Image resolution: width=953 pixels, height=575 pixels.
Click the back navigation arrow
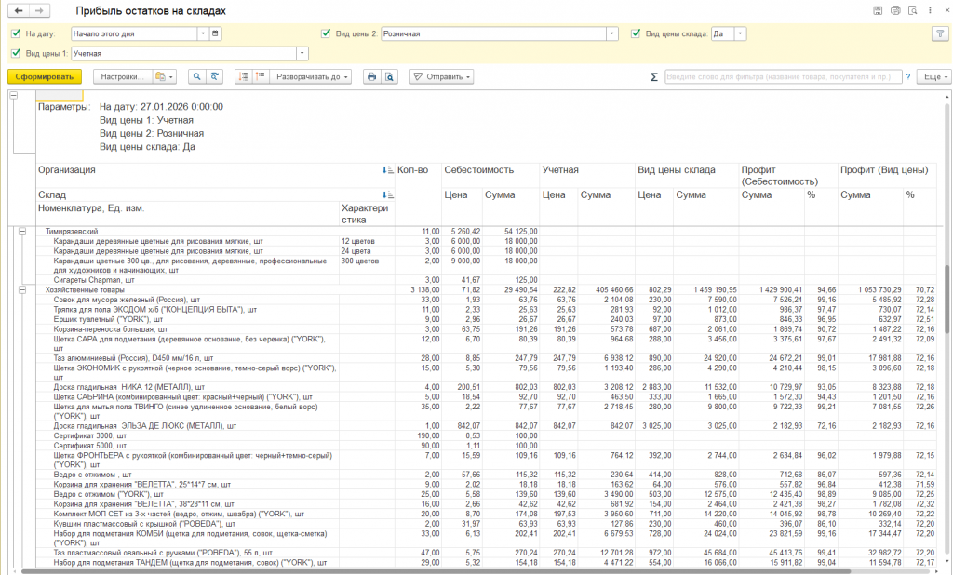coord(17,10)
